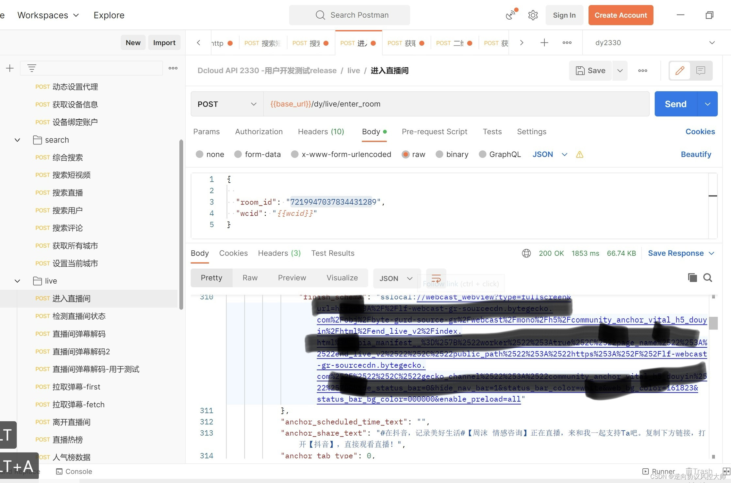Image resolution: width=731 pixels, height=483 pixels.
Task: Change the POST method dropdown
Action: pyautogui.click(x=227, y=104)
